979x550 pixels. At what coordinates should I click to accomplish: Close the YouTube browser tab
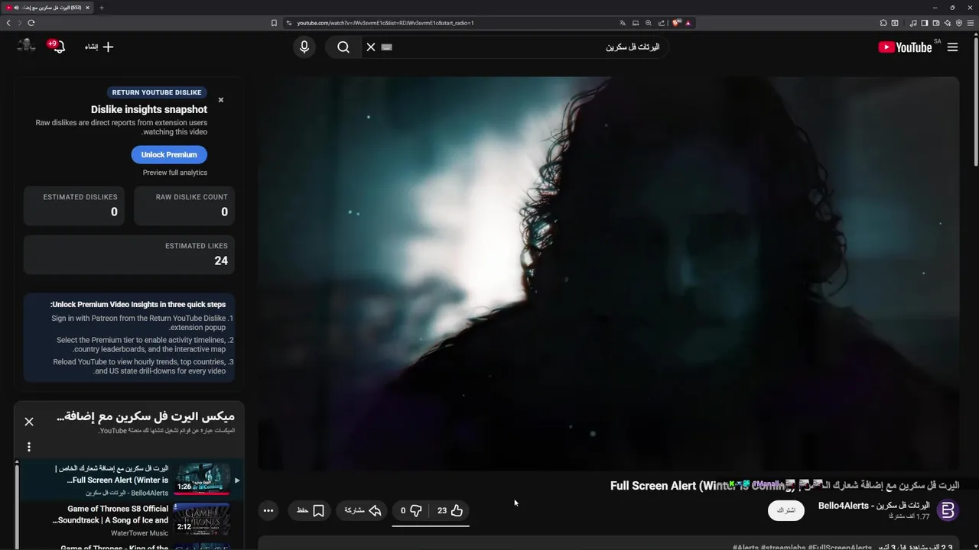[87, 8]
